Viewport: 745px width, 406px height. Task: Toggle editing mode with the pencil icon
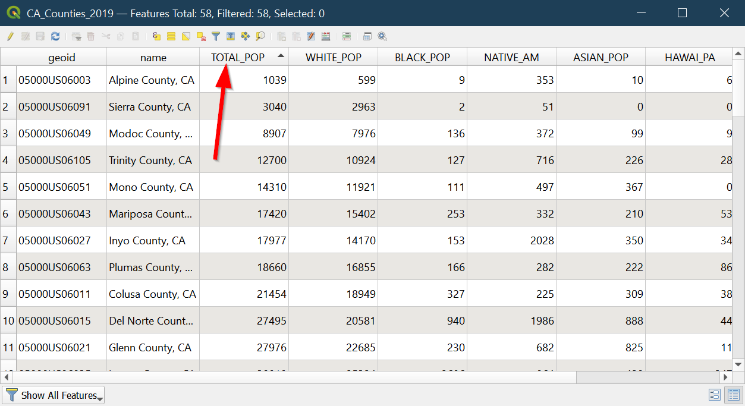(x=10, y=36)
